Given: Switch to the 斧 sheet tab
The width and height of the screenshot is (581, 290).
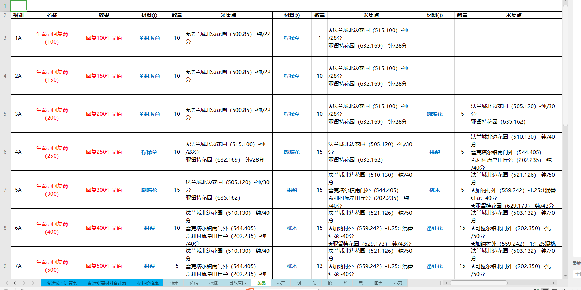Looking at the screenshot, I should pyautogui.click(x=345, y=283).
